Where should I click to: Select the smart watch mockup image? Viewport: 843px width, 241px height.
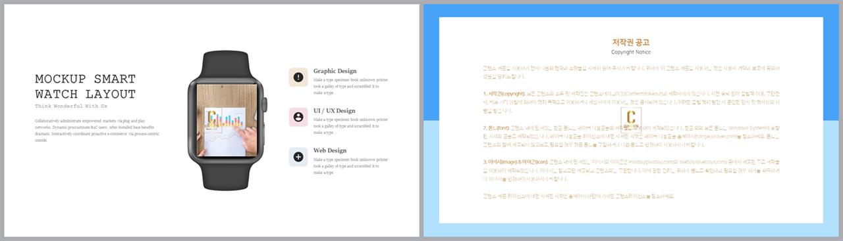(228, 120)
